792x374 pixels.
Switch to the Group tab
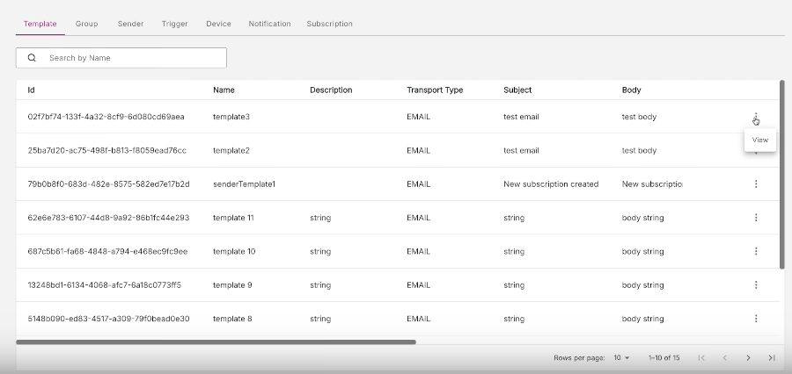point(87,24)
